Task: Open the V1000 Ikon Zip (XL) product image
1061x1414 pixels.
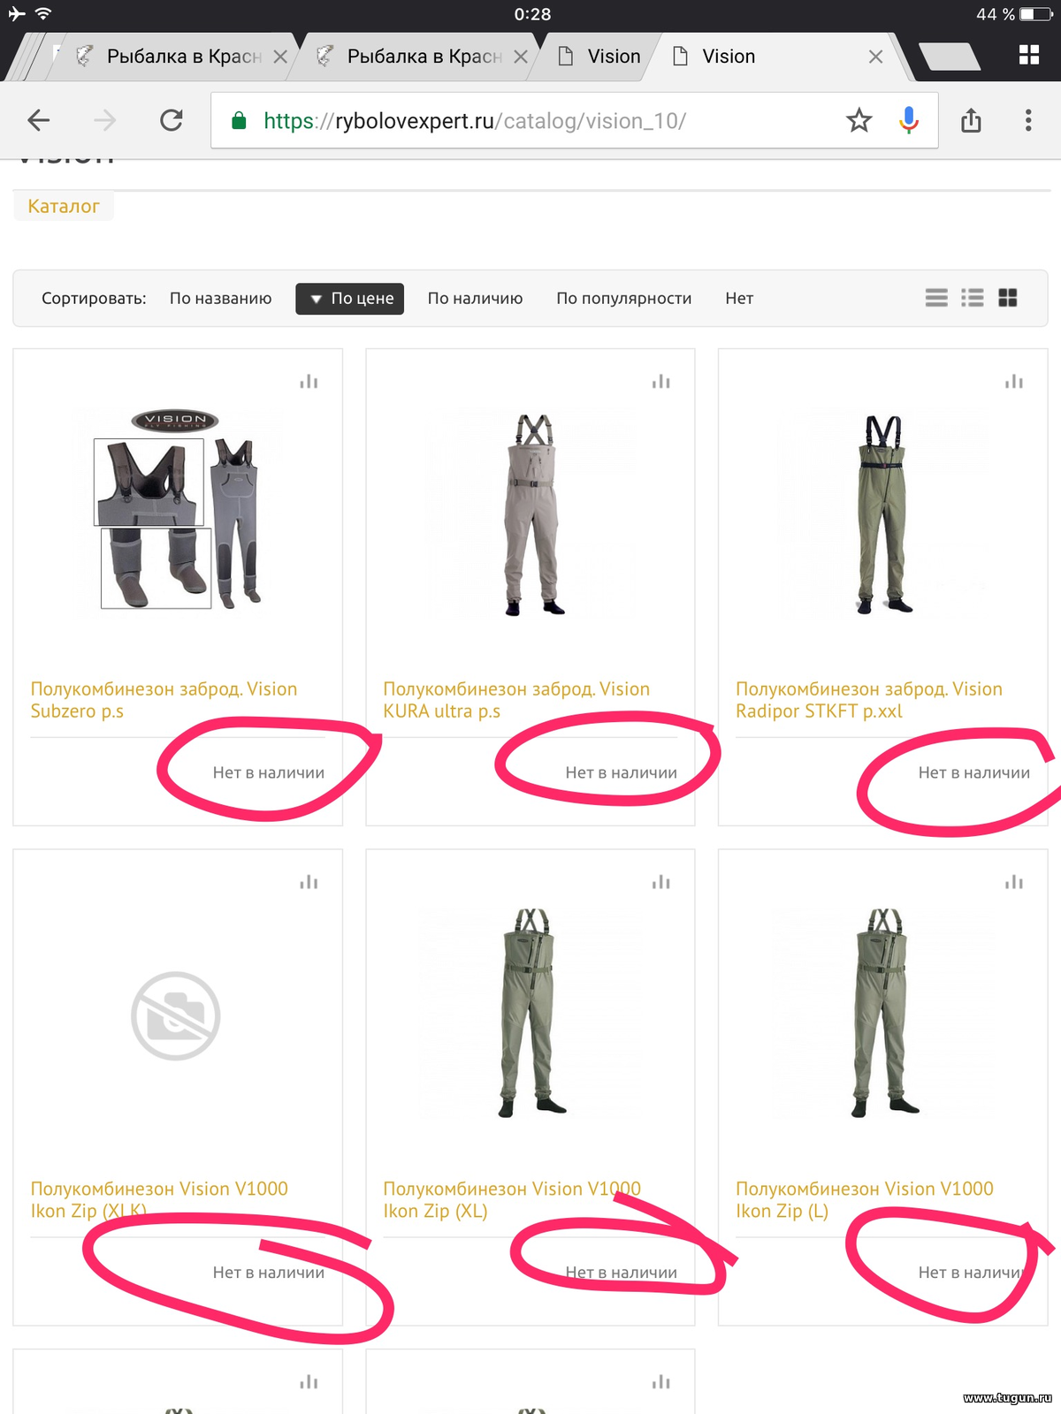Action: click(x=530, y=1013)
